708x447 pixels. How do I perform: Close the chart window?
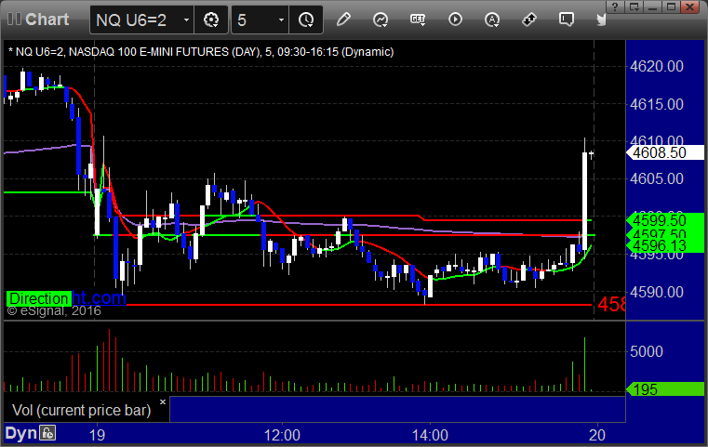coord(690,7)
